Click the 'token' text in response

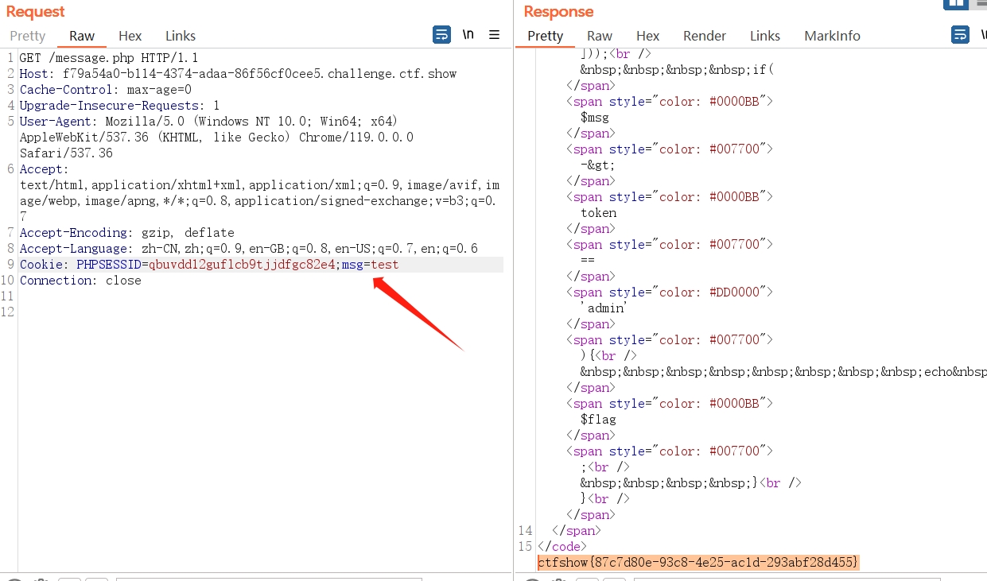[599, 213]
